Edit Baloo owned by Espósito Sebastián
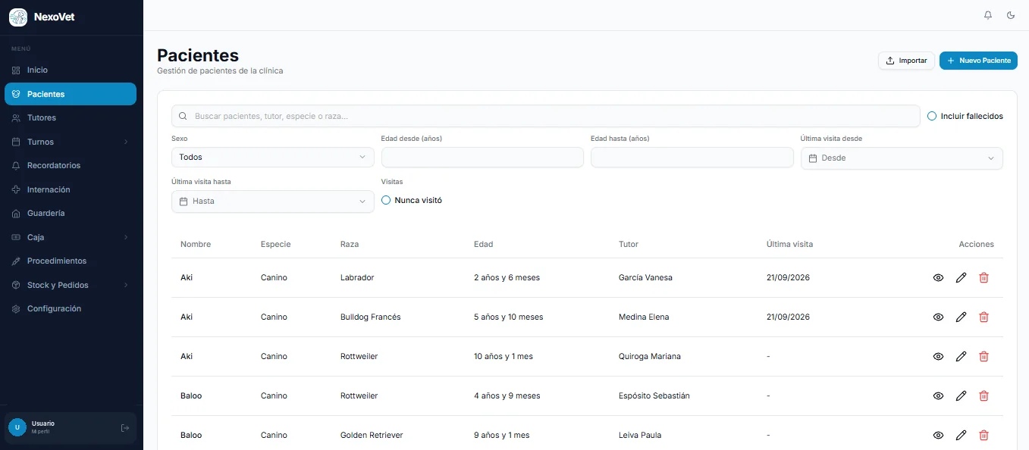Screen dimensions: 1029x450 pyautogui.click(x=961, y=396)
